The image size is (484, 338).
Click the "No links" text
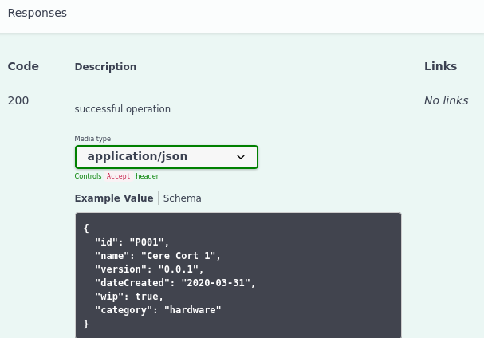(446, 100)
